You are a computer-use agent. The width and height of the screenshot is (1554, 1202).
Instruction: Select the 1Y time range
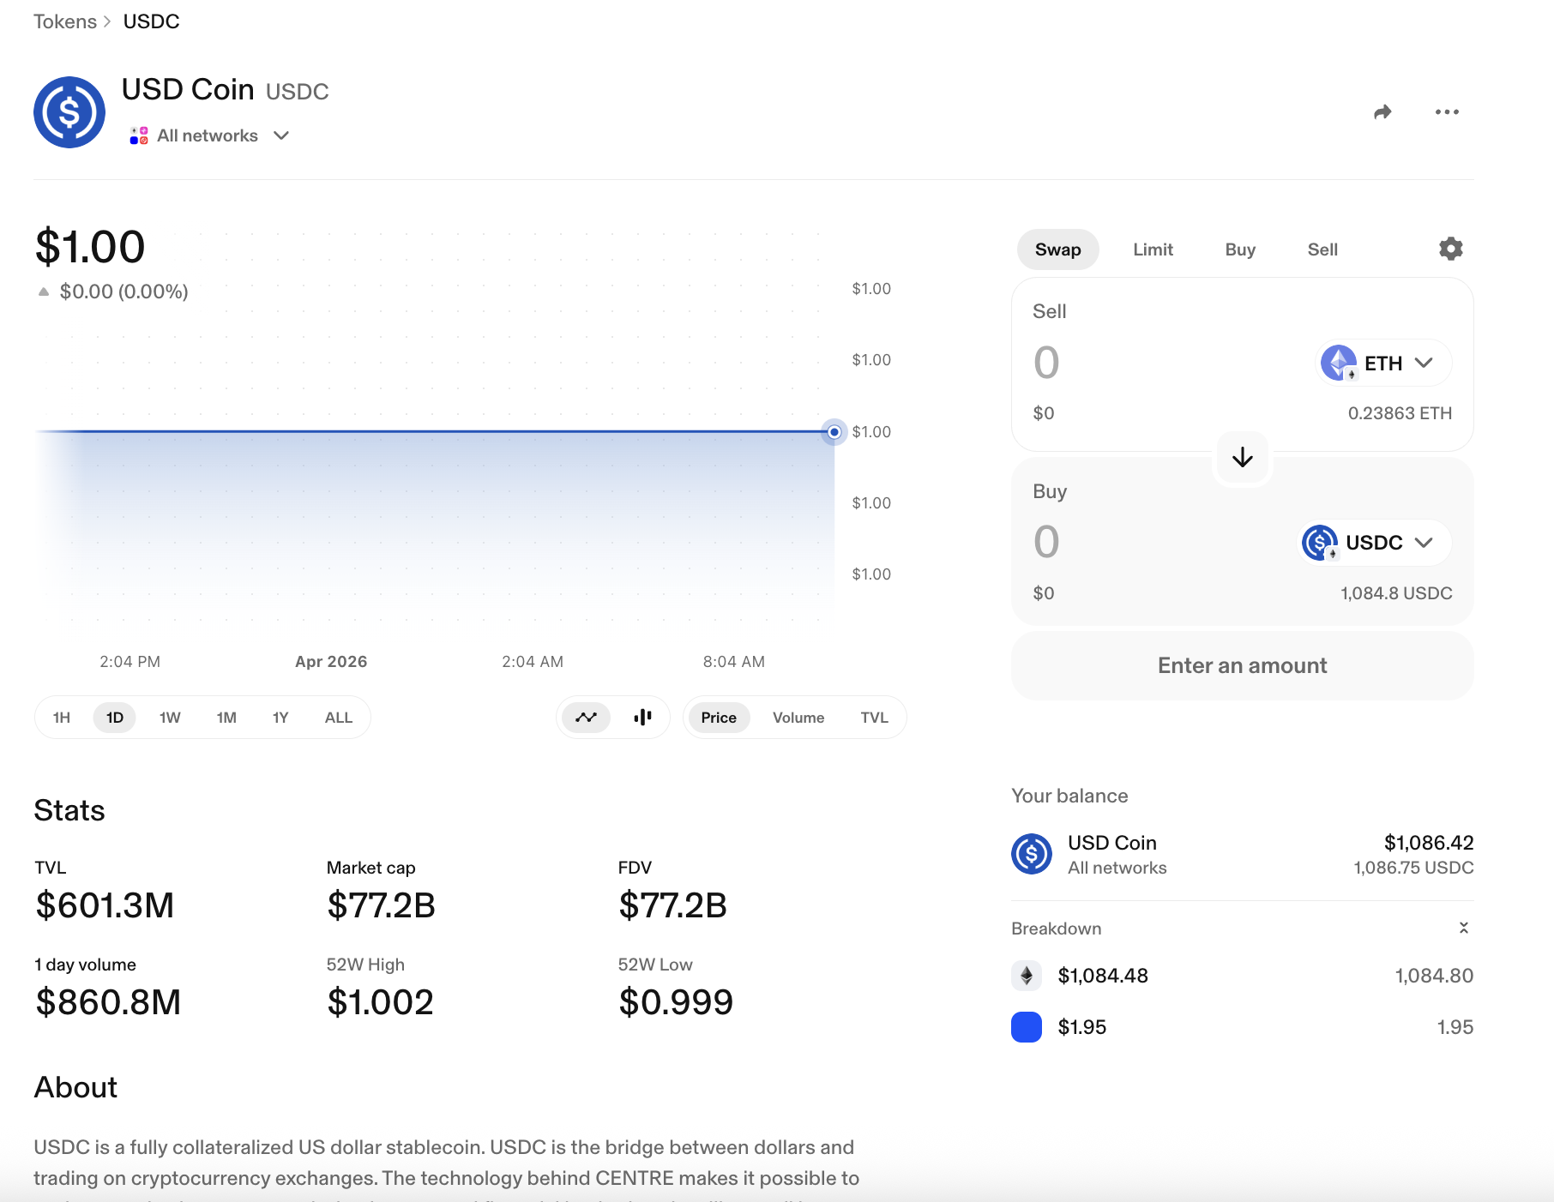(x=280, y=718)
